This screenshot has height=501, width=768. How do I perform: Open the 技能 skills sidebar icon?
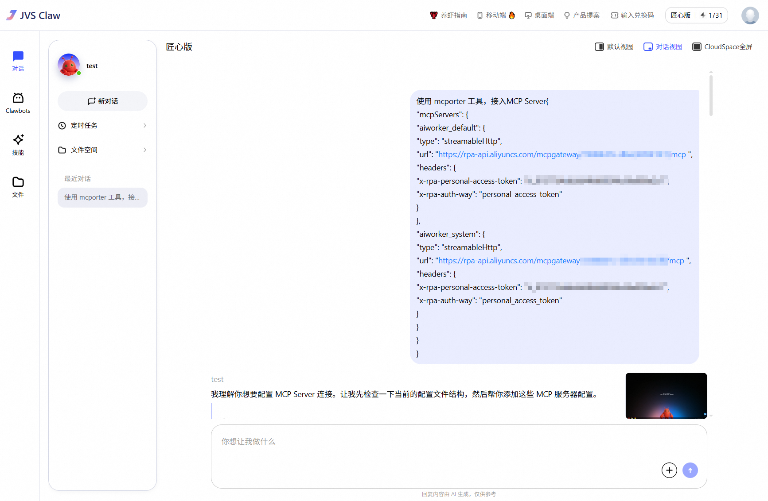tap(18, 145)
